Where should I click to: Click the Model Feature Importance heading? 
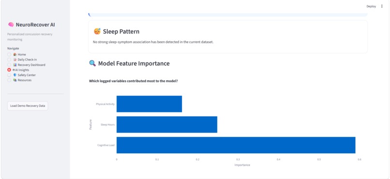pos(134,63)
